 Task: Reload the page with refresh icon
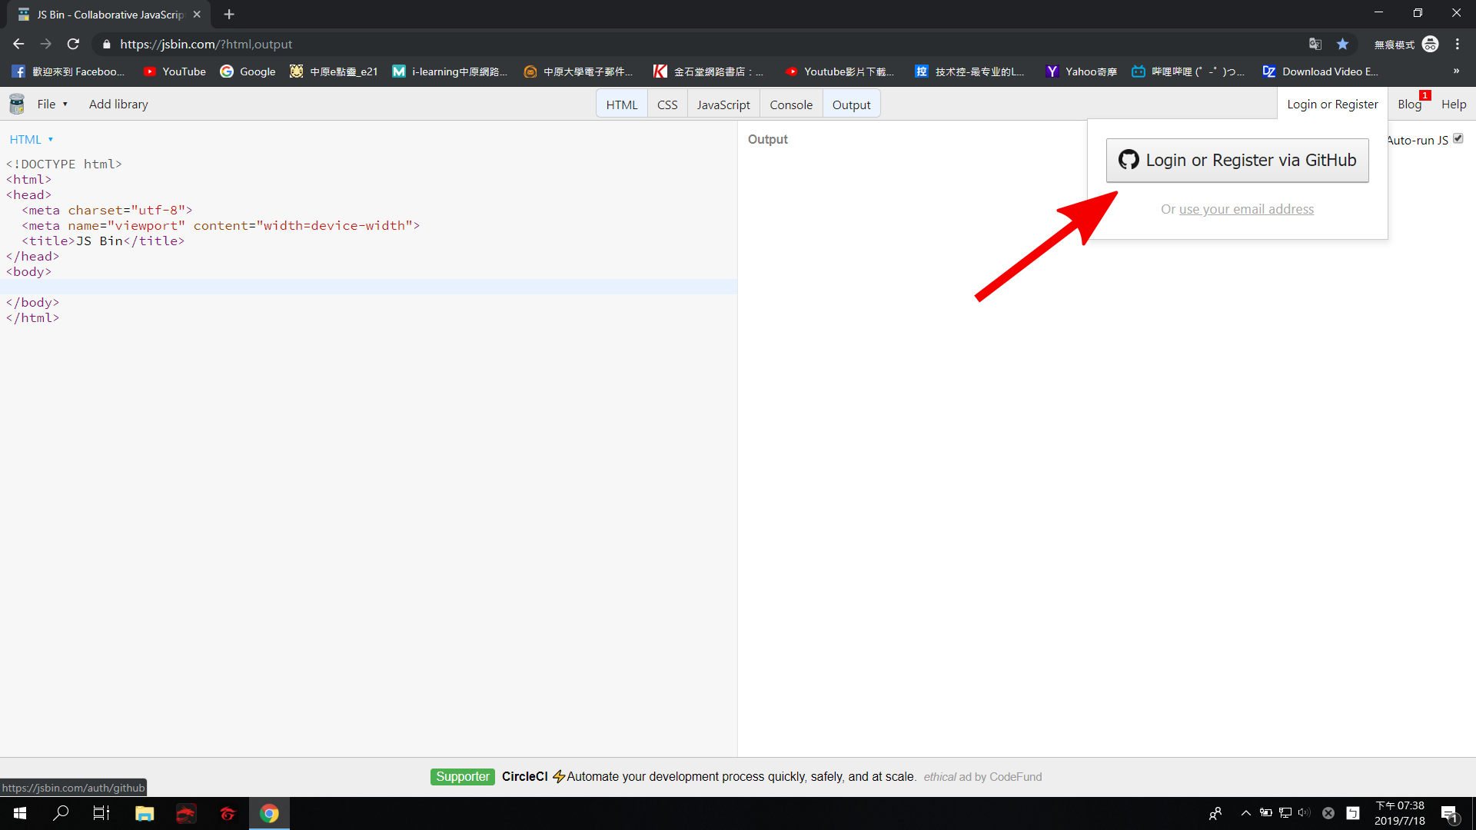tap(73, 44)
